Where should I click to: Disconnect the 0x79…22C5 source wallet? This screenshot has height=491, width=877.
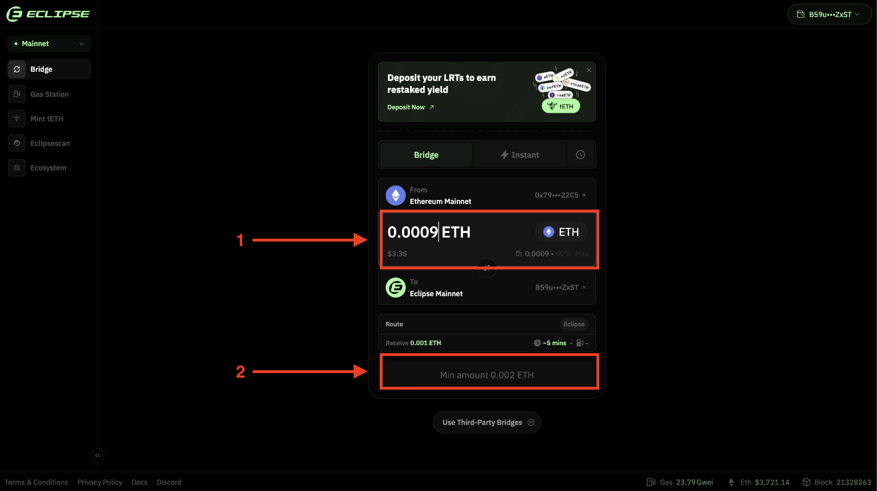click(x=584, y=195)
